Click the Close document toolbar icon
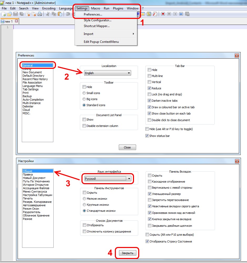 [28, 14]
